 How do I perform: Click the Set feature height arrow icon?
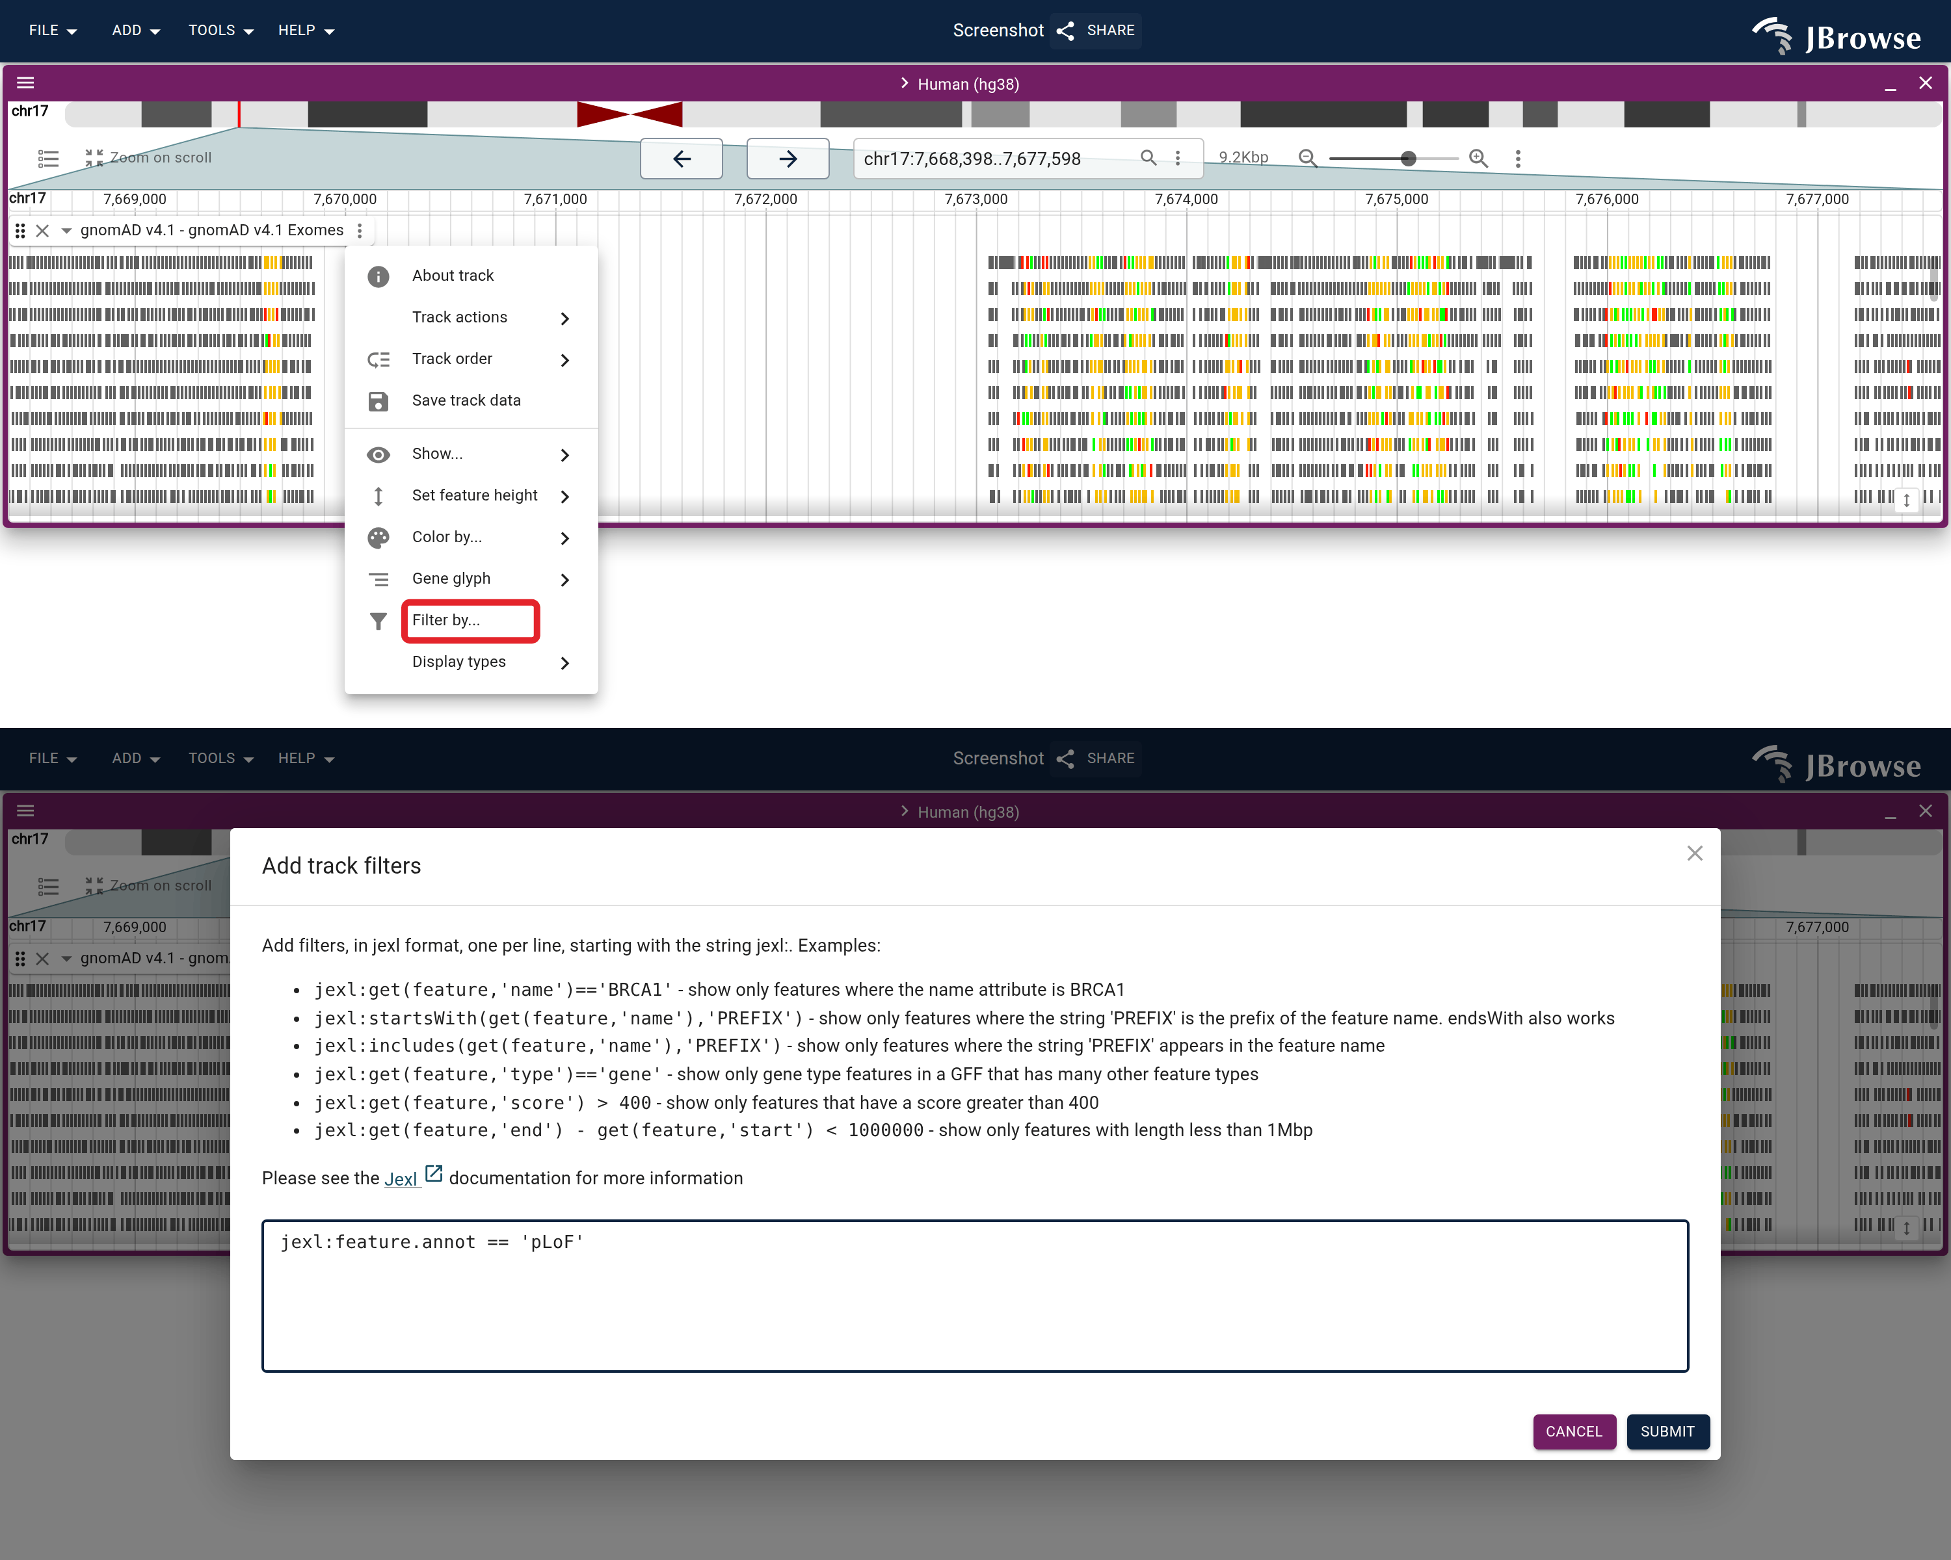[x=378, y=495]
